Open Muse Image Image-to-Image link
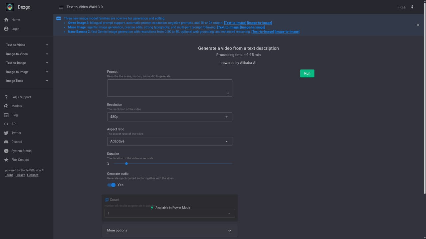 click(253, 27)
